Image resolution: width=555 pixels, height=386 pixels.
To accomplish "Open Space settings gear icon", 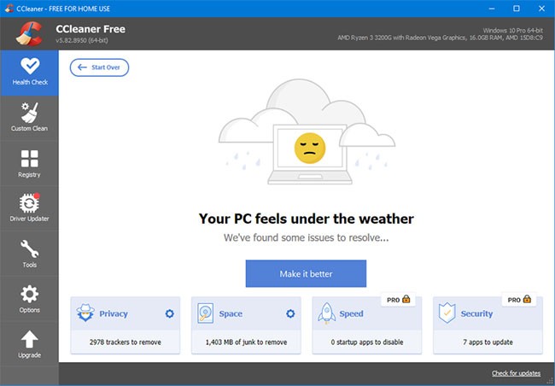I will (290, 313).
